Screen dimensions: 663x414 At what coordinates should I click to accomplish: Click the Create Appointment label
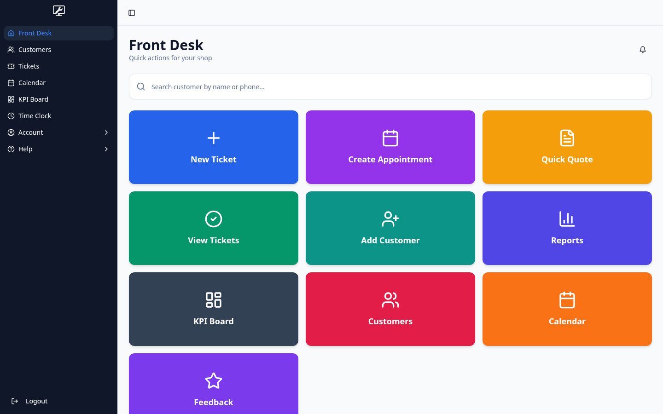point(390,160)
